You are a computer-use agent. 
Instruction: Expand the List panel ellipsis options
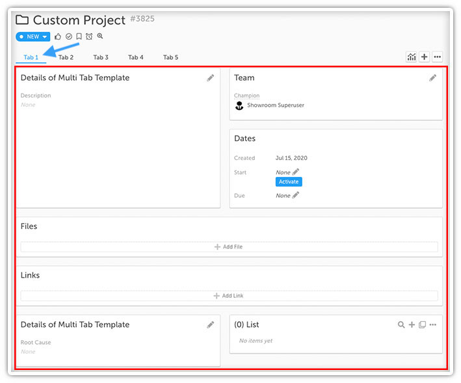pyautogui.click(x=433, y=325)
